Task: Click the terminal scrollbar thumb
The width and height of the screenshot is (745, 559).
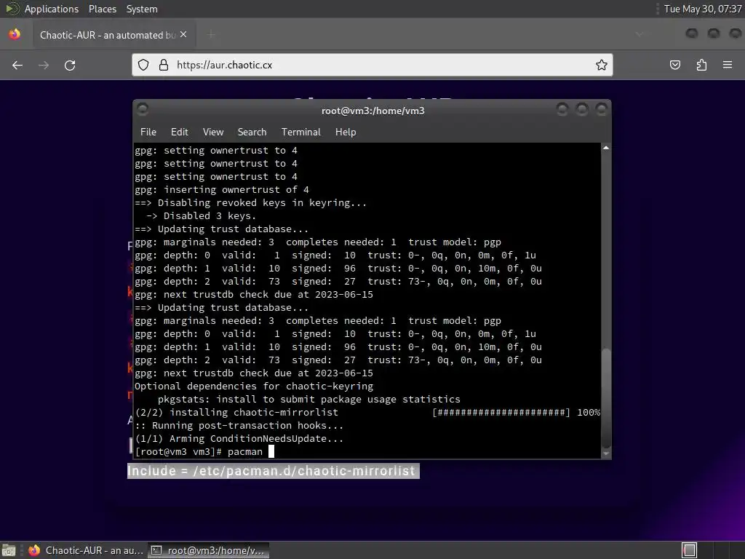Action: tap(606, 397)
